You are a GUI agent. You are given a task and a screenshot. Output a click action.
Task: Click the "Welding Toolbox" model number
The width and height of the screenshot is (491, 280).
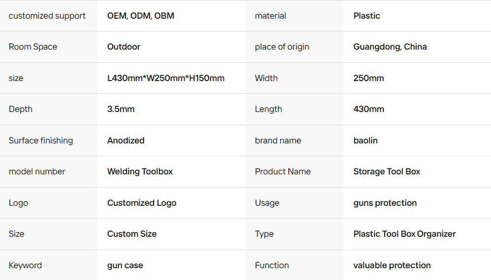(140, 171)
